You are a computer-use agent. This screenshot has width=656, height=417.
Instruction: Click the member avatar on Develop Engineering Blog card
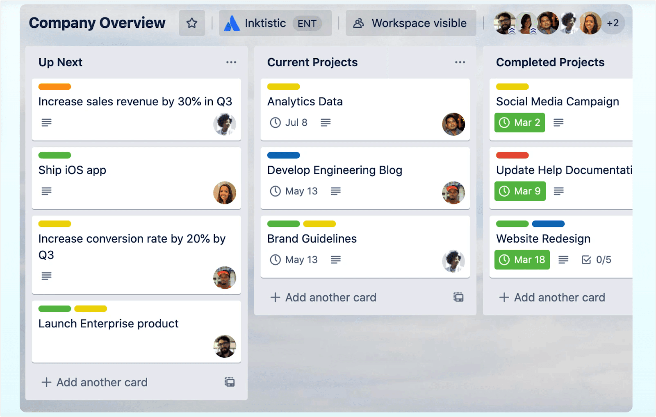pos(453,193)
